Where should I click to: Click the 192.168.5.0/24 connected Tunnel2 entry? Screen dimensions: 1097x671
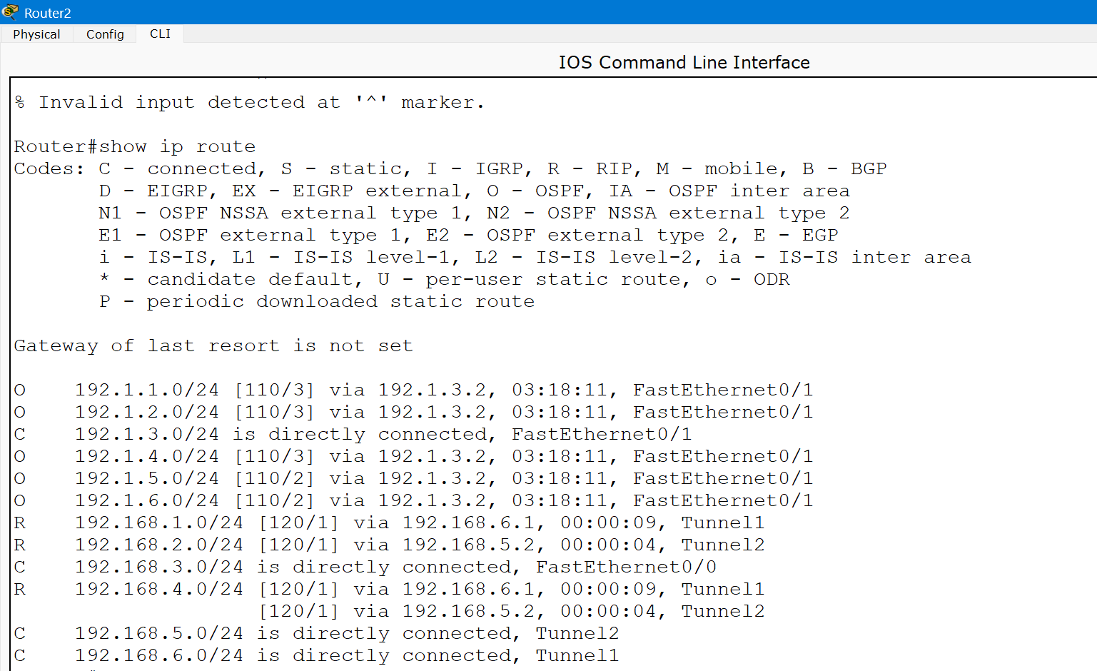(x=316, y=634)
